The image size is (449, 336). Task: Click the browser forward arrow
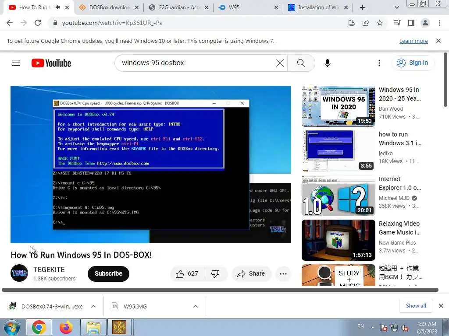[x=24, y=23]
